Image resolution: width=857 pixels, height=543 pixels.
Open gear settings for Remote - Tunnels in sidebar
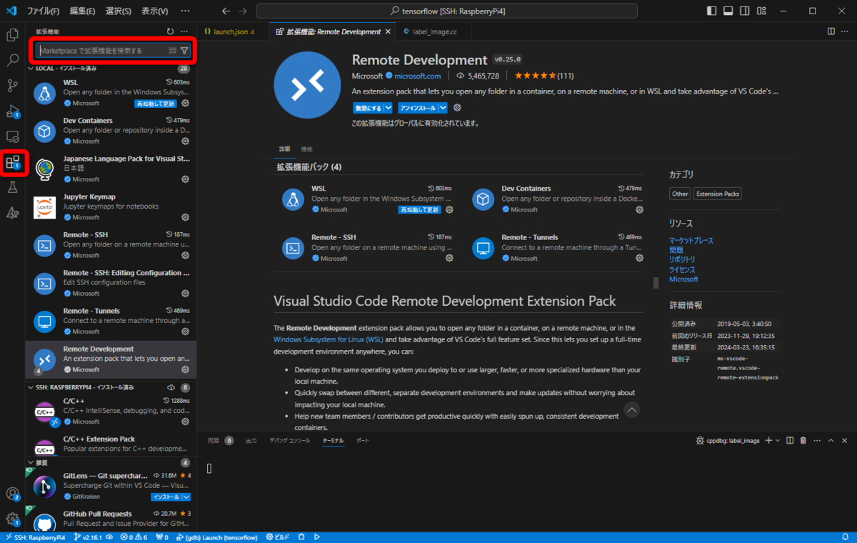click(x=185, y=332)
